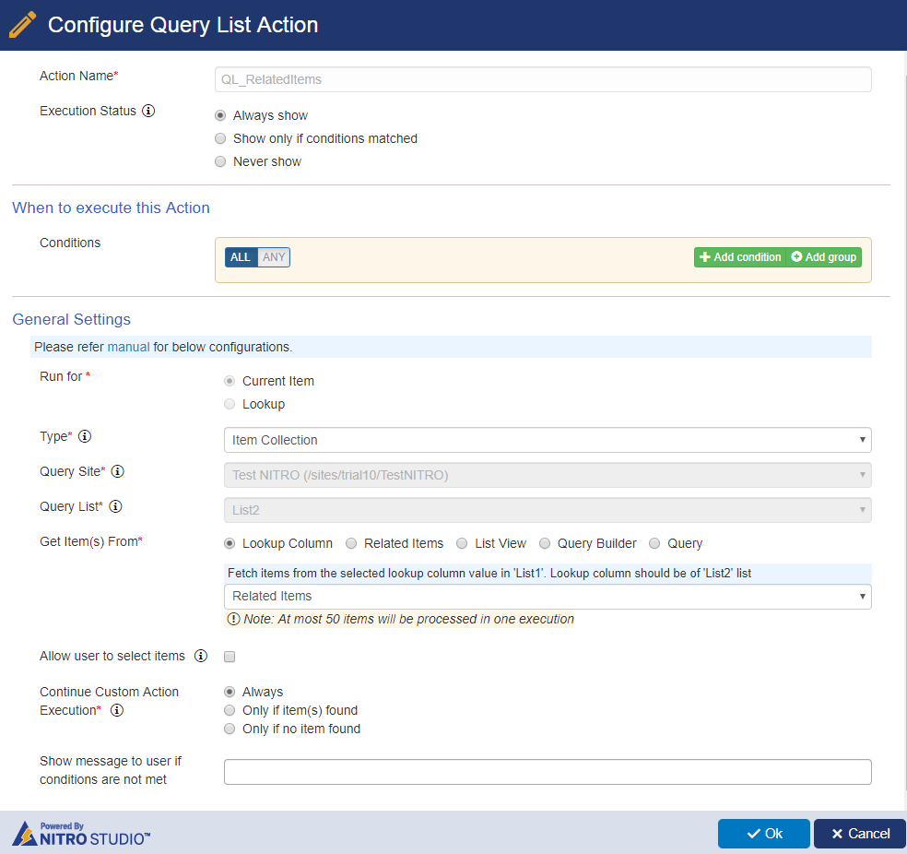The width and height of the screenshot is (907, 854).
Task: Click the Query List info icon
Action: [116, 506]
